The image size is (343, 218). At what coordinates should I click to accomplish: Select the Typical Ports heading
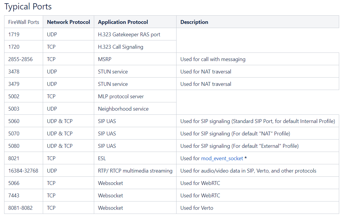click(x=28, y=6)
